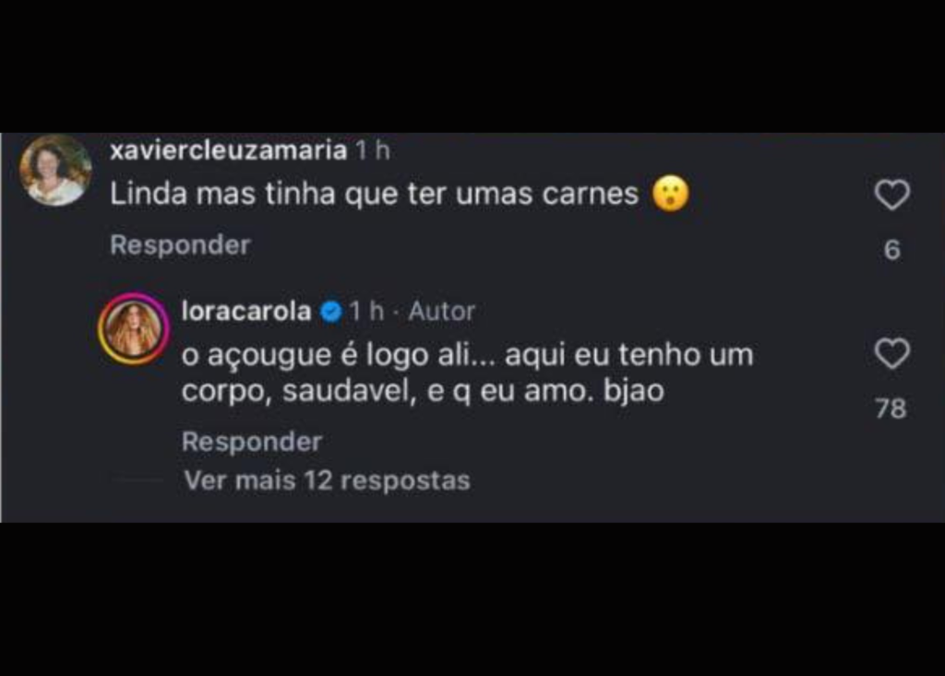The height and width of the screenshot is (676, 945).
Task: View the 78 likes count on the reply
Action: 891,409
